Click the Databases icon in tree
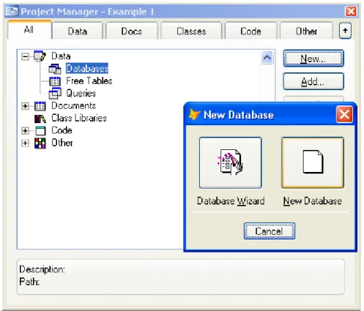Viewport: 364px width, 311px height. 55,69
